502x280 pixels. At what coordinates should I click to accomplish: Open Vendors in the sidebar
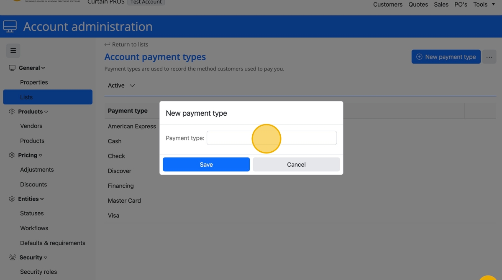coord(31,126)
